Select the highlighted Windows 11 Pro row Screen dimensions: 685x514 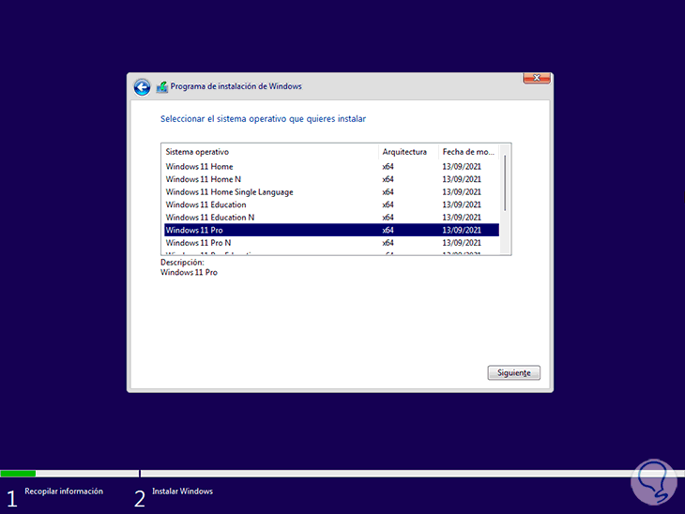331,230
